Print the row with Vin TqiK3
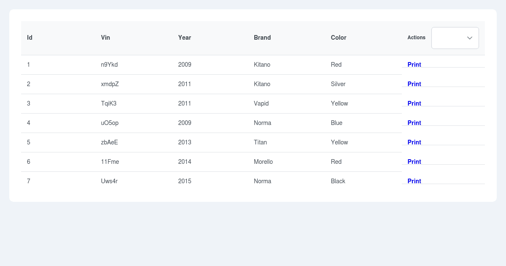Image resolution: width=506 pixels, height=266 pixels. (x=414, y=103)
